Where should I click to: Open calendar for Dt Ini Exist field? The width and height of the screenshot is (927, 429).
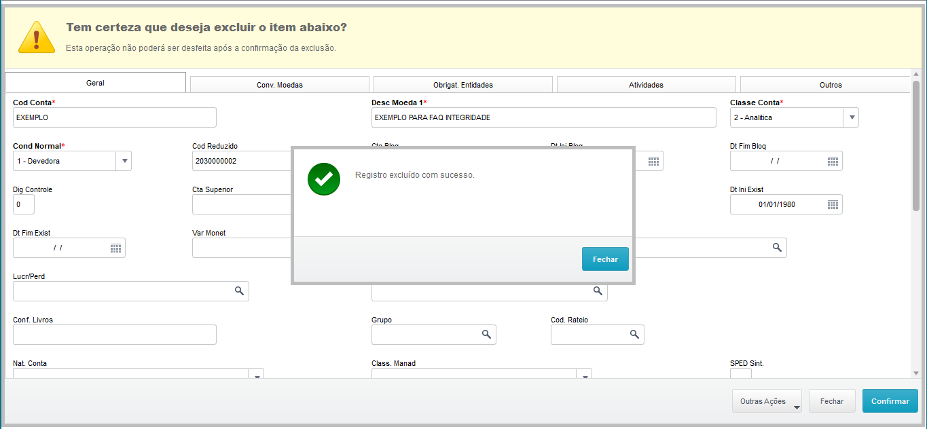point(833,204)
